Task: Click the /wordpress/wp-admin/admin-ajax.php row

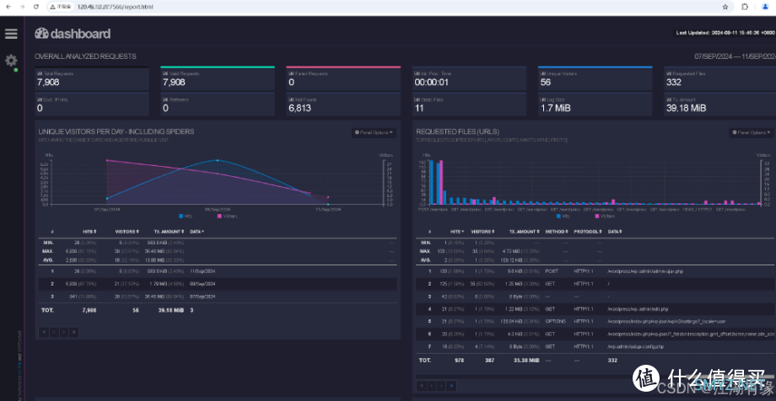Action: 595,271
